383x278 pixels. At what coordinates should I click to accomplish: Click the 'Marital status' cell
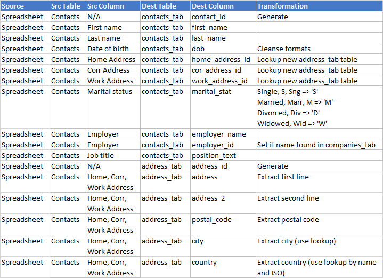point(108,92)
